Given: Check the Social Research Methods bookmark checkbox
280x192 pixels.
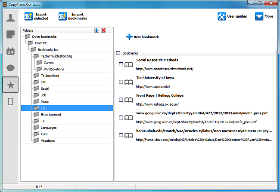Looking at the screenshot, I should 121,64.
